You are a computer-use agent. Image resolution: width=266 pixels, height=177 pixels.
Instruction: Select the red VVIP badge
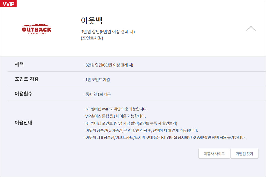pyautogui.click(x=8, y=4)
